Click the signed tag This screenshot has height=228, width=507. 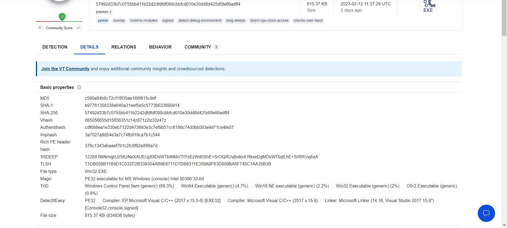pyautogui.click(x=168, y=21)
